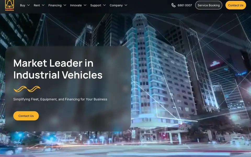Click Contact Us in the header
Image resolution: width=251 pixels, height=157 pixels.
236,5
